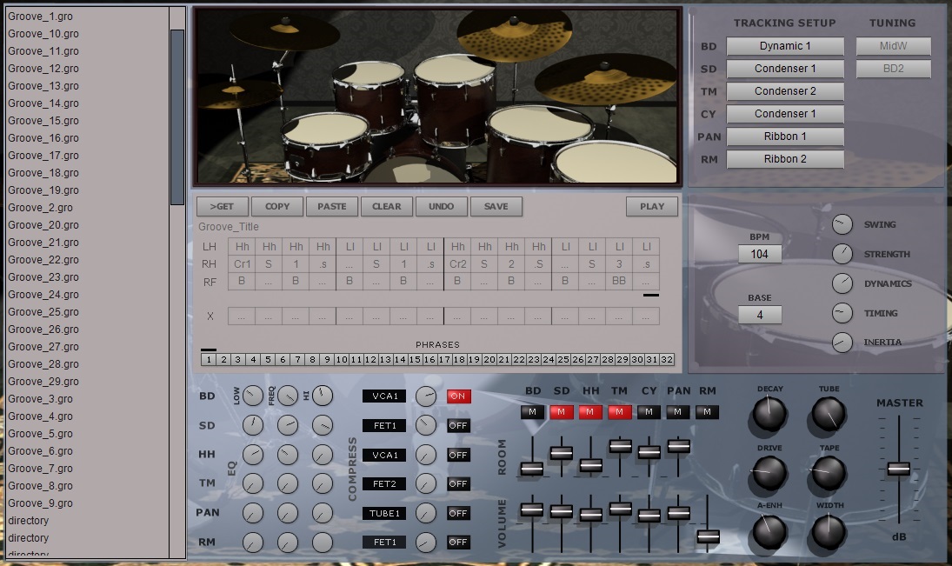Open the BD Dynamic 1 mic selector
Viewport: 952px width, 566px height.
(785, 46)
